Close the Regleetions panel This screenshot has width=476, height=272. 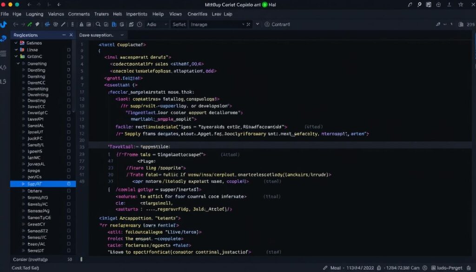pos(71,35)
